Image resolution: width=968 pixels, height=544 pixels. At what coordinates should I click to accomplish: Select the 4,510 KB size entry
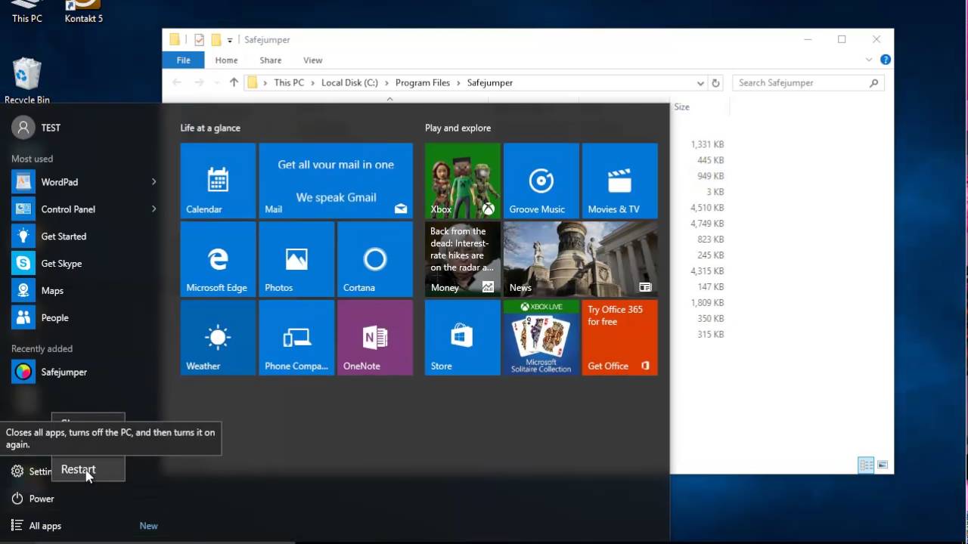click(707, 208)
